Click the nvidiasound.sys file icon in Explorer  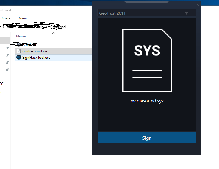(19, 51)
